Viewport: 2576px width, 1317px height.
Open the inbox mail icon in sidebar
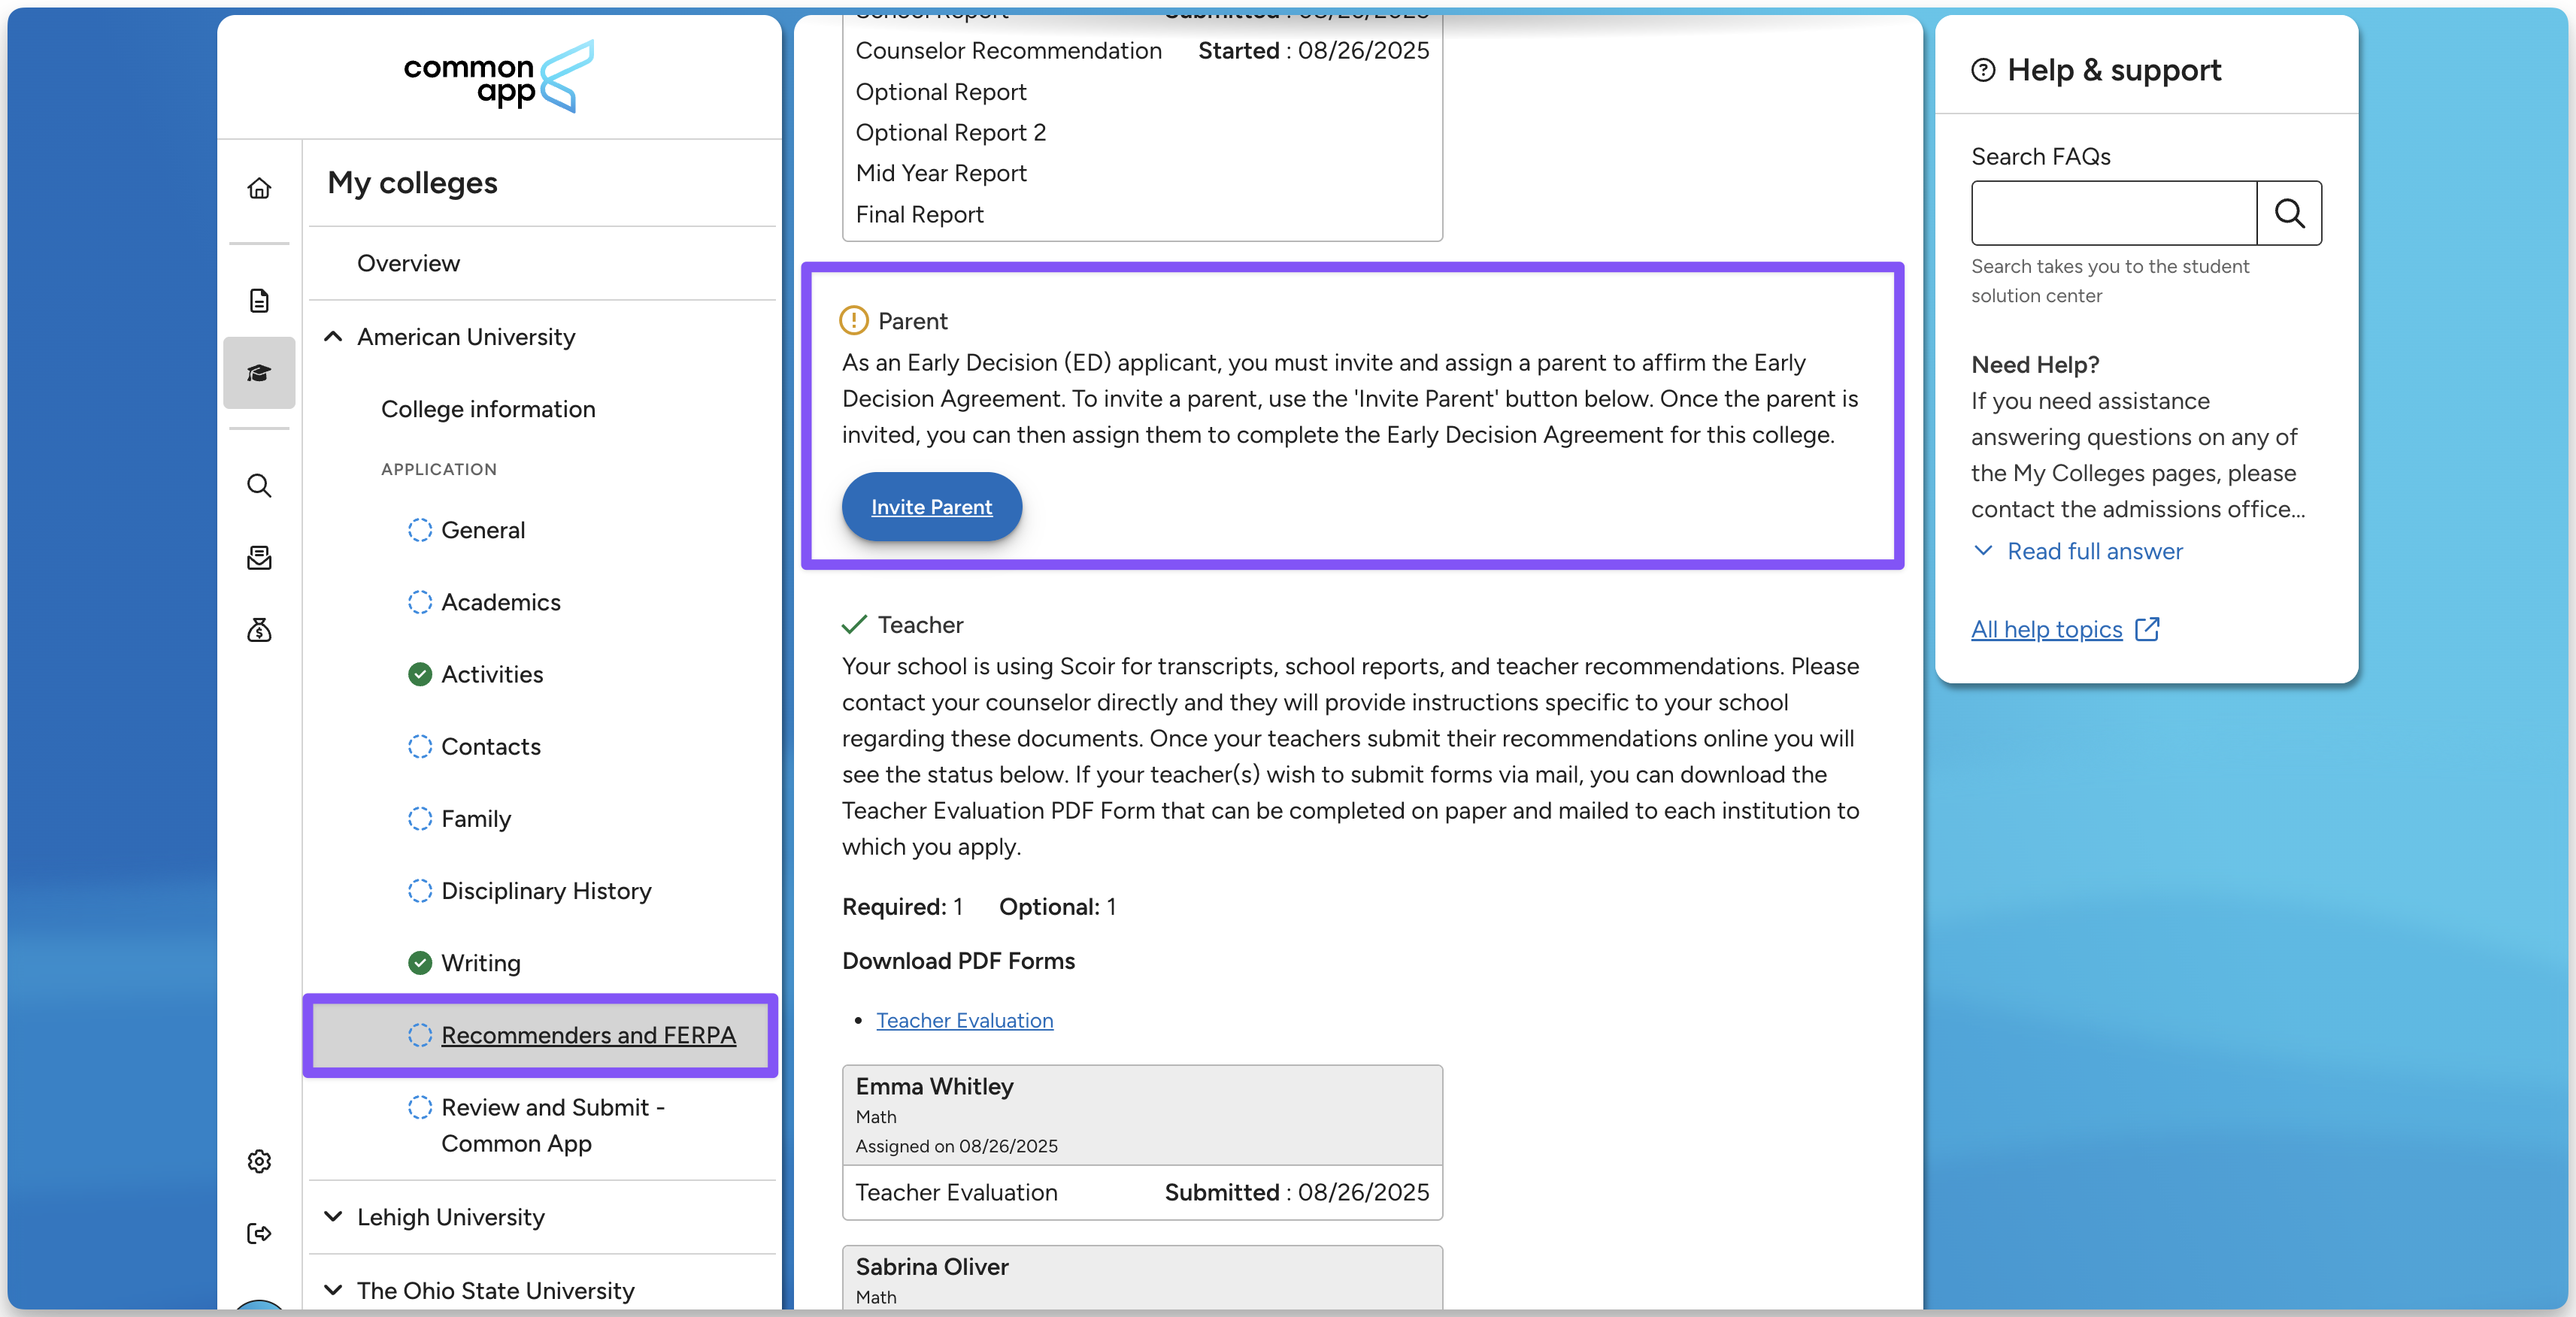point(259,557)
